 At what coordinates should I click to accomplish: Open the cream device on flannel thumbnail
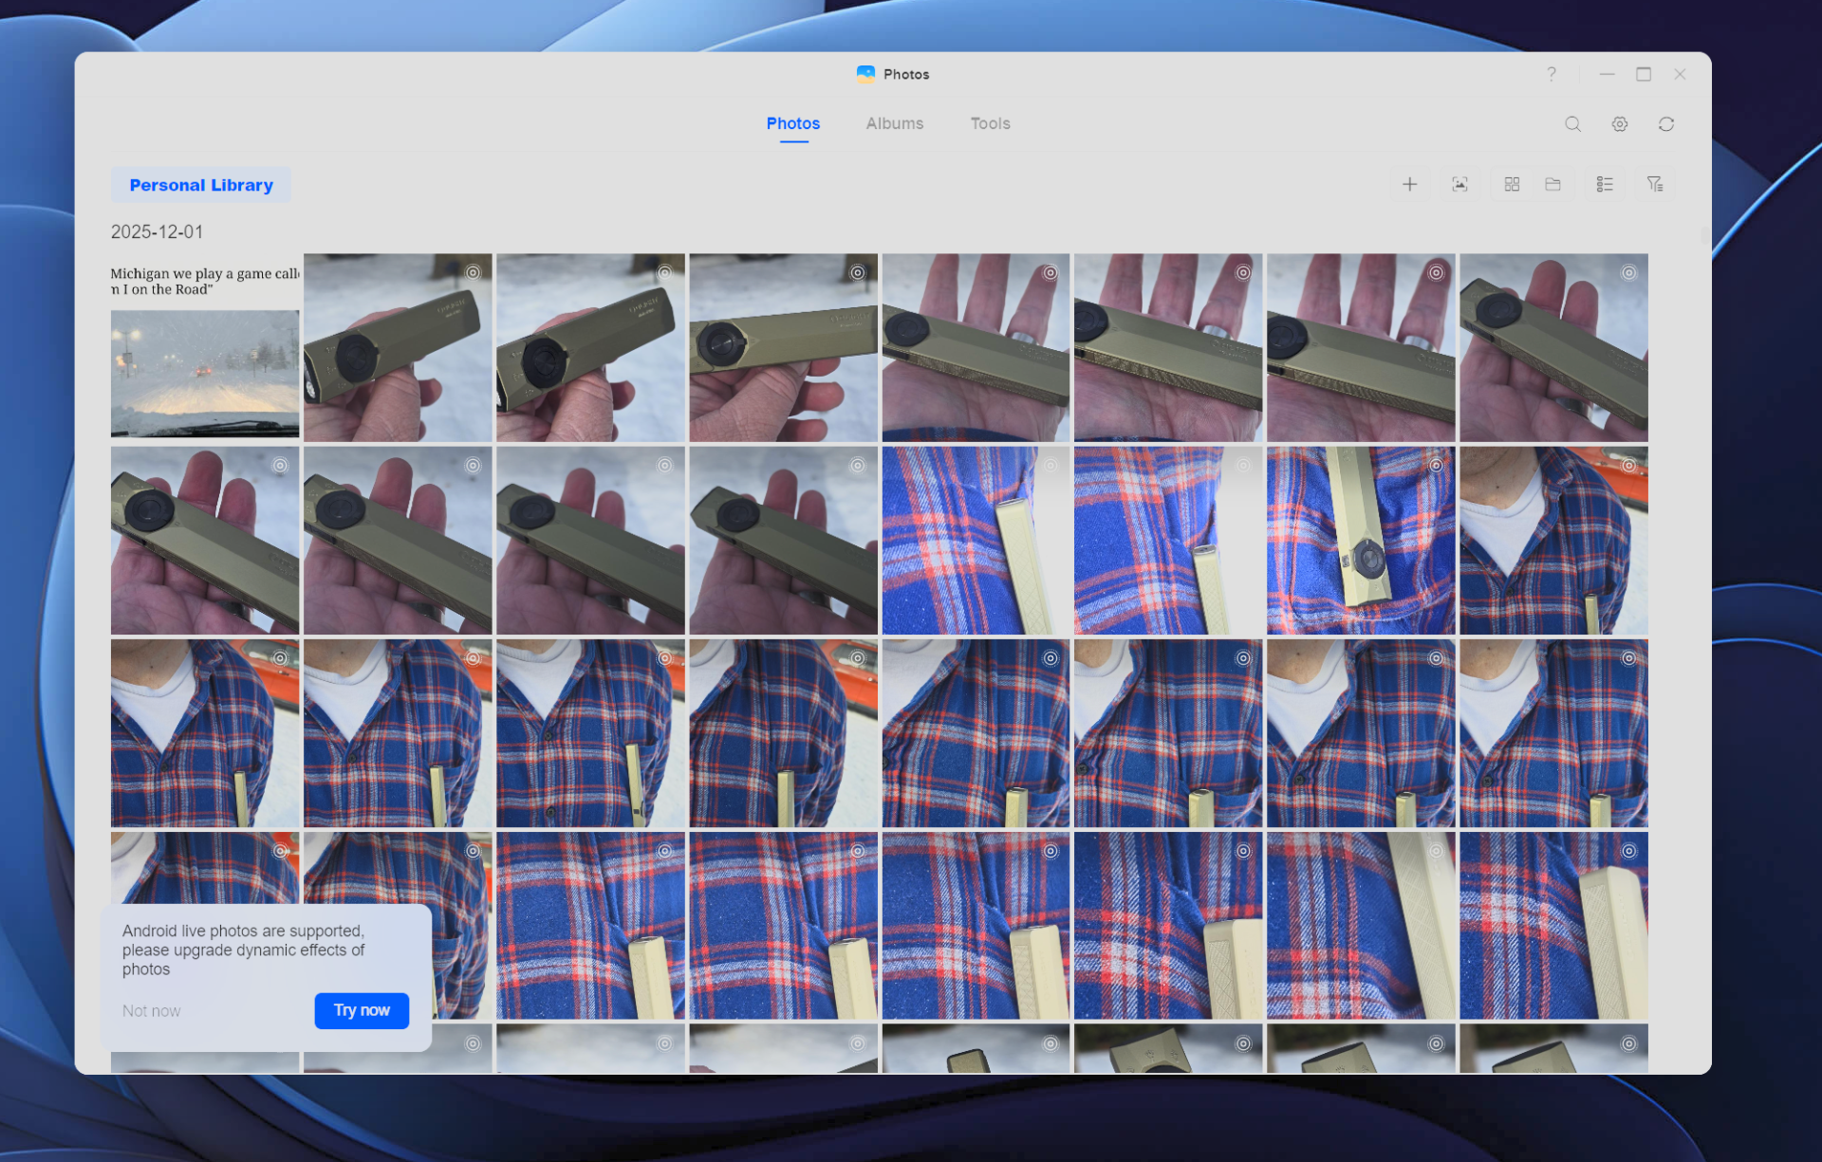point(1360,541)
